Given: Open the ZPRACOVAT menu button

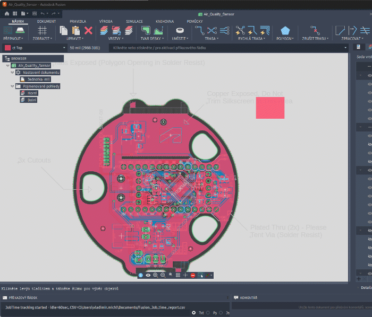Looking at the screenshot, I should [x=352, y=39].
